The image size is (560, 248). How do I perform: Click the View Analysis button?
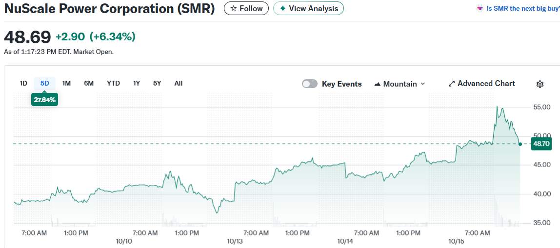[x=308, y=9]
